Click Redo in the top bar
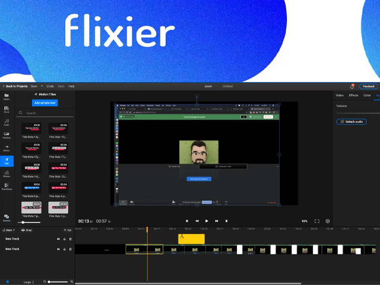The height and width of the screenshot is (285, 380). (x=61, y=86)
